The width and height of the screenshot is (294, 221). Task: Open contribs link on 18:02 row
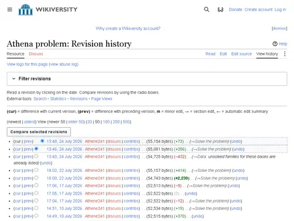pyautogui.click(x=131, y=171)
